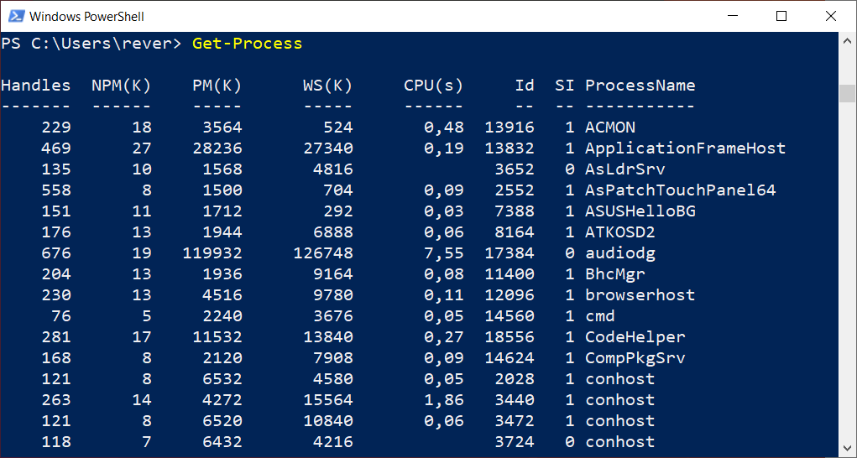Click the AsLdrSrv process name

coord(625,169)
